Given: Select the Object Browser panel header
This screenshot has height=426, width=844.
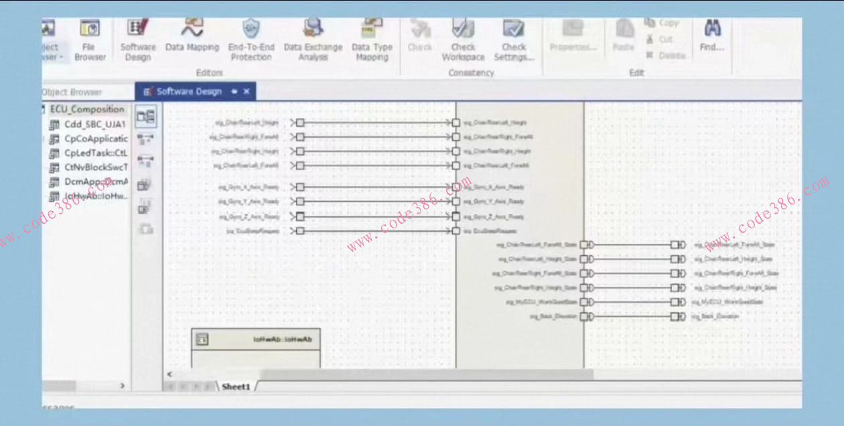Looking at the screenshot, I should (x=72, y=92).
